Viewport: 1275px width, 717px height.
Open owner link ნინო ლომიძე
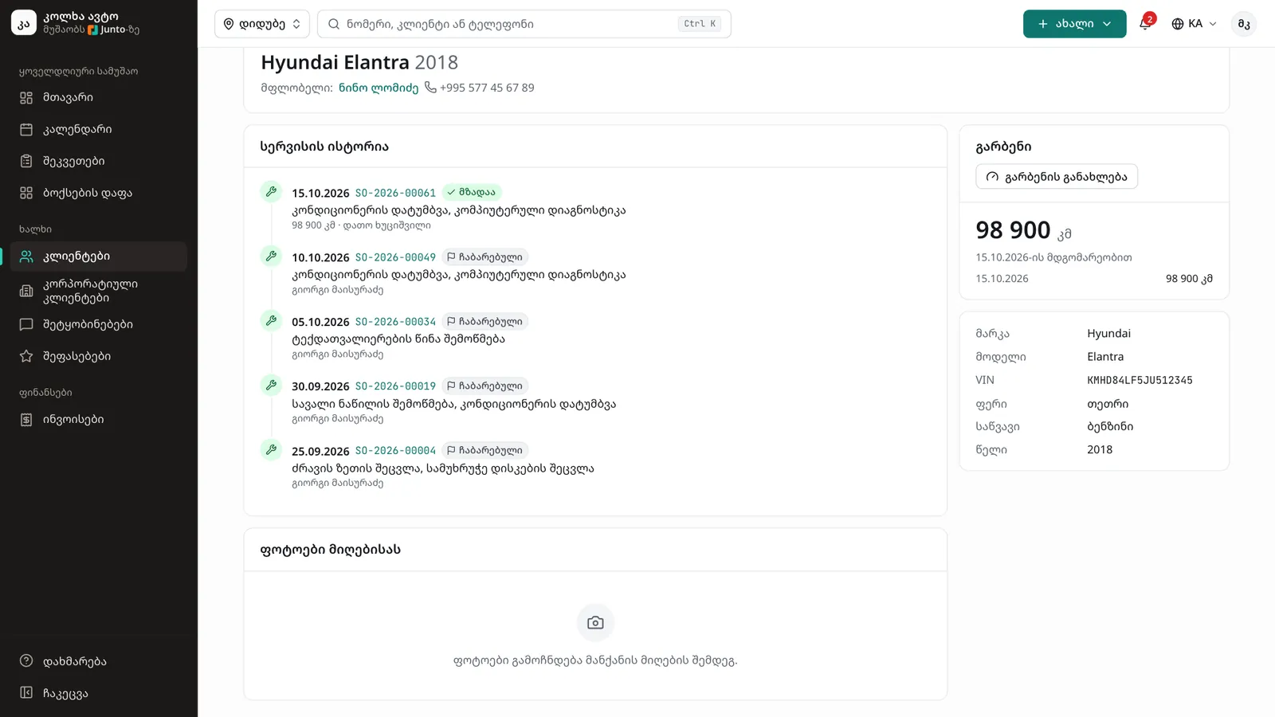coord(379,88)
